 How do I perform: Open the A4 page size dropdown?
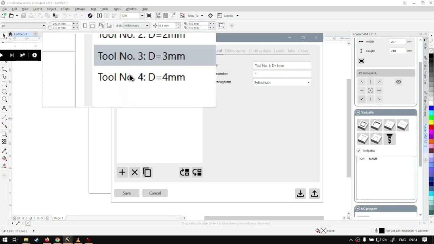pos(43,25)
